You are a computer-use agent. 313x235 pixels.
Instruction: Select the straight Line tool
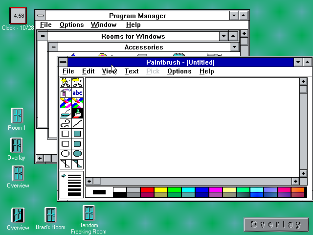(x=77, y=123)
